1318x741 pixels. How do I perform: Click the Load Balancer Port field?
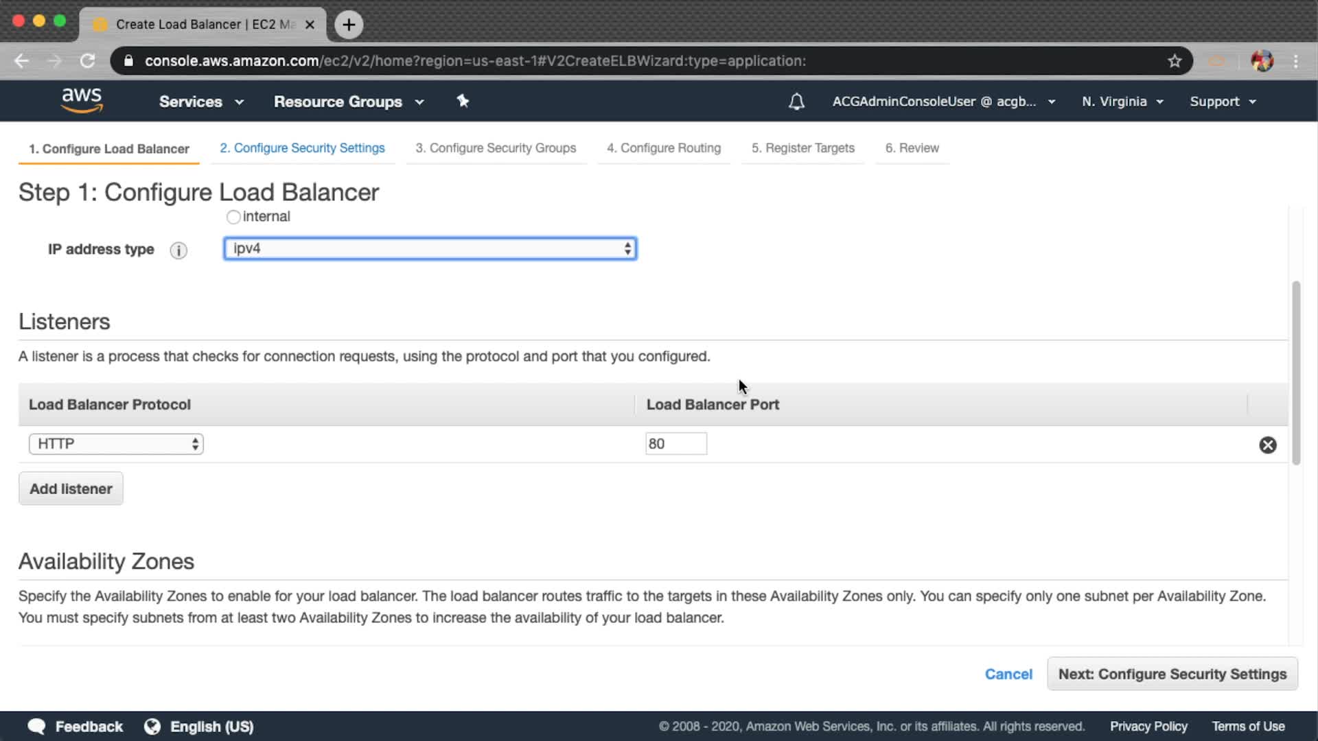point(675,444)
